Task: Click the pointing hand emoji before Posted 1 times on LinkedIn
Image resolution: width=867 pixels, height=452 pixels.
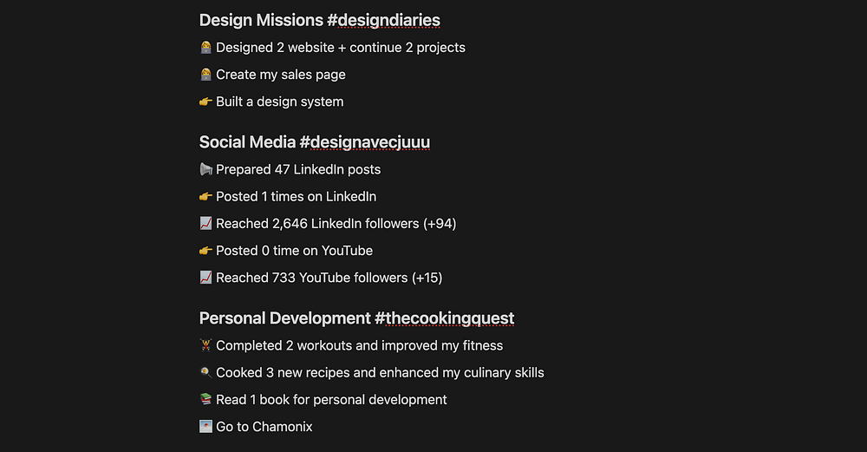Action: [205, 196]
